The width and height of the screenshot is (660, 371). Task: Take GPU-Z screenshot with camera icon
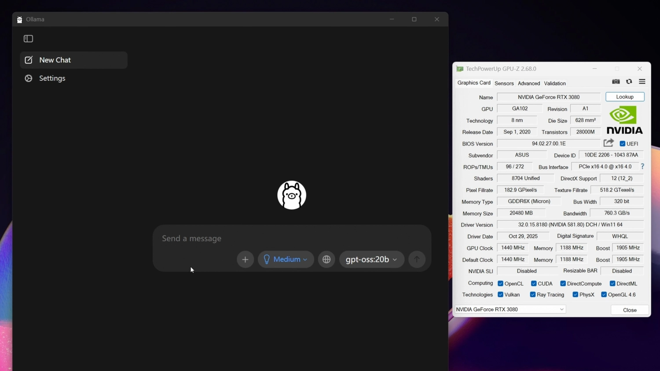tap(616, 82)
